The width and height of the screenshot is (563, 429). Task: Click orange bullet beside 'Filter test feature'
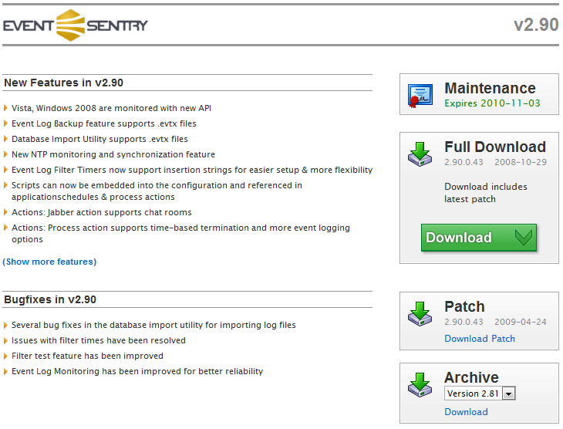click(5, 356)
